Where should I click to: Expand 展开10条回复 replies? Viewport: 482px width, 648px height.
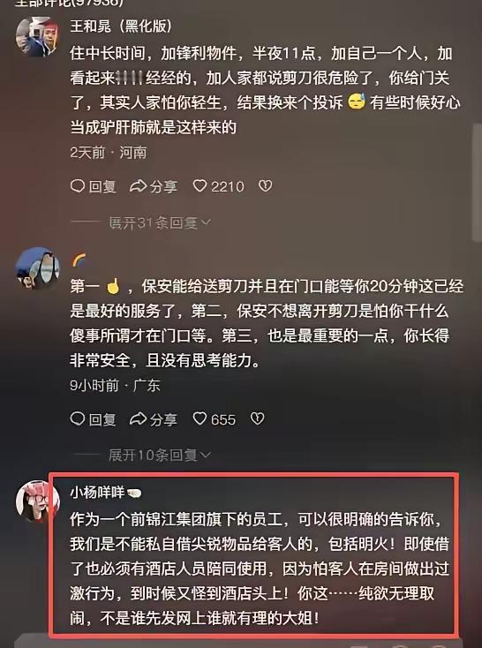tap(160, 456)
